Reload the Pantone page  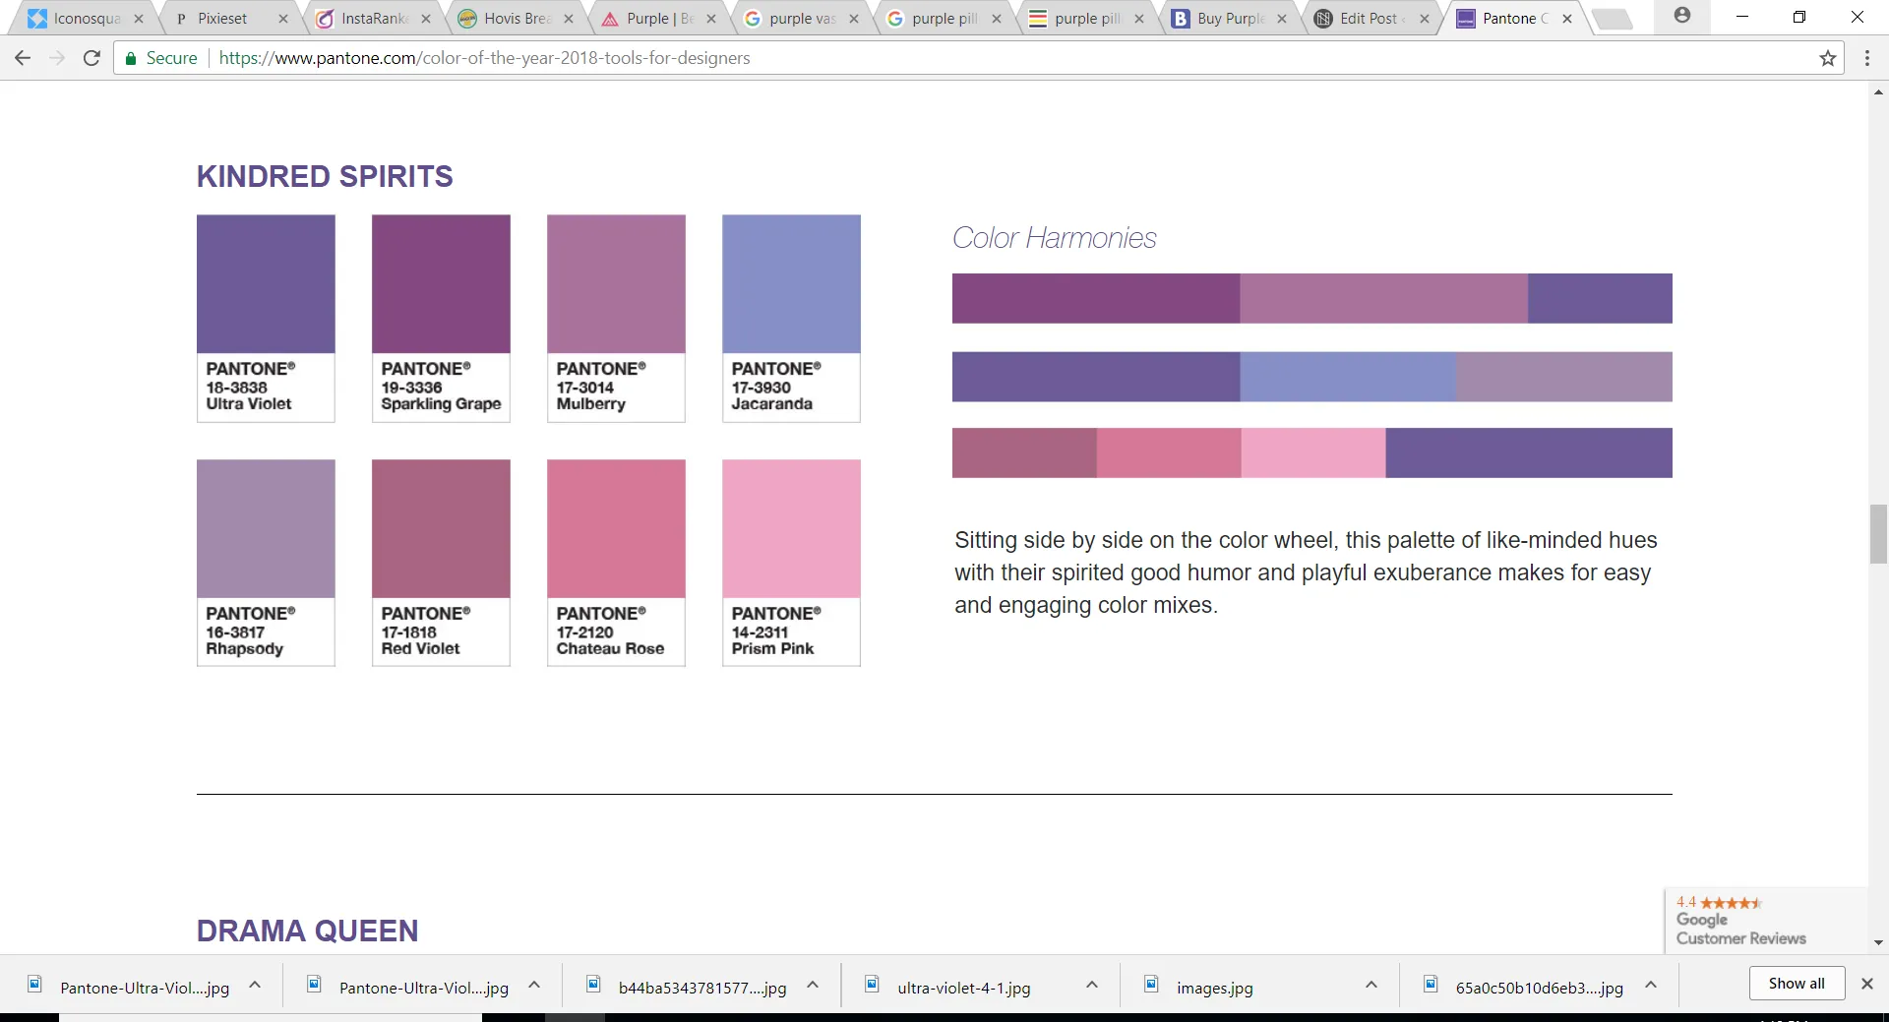click(91, 58)
